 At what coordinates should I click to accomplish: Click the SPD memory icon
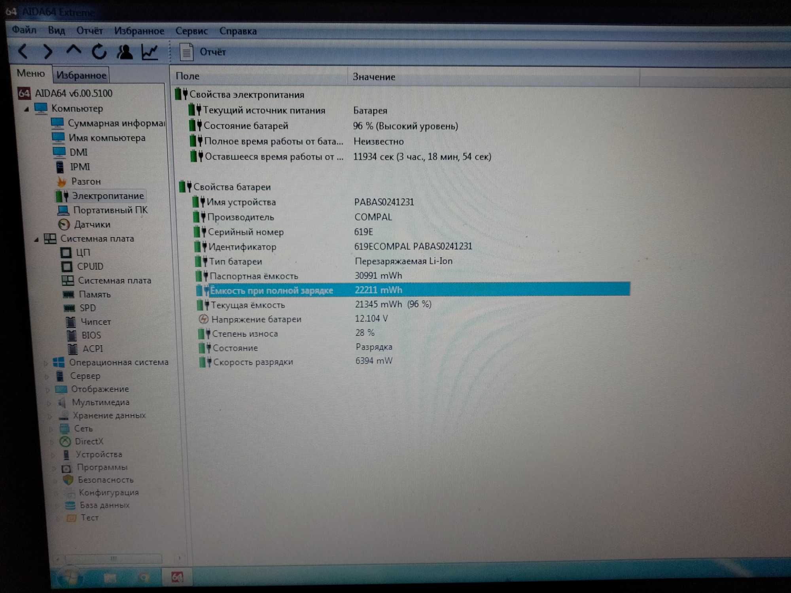coord(70,308)
